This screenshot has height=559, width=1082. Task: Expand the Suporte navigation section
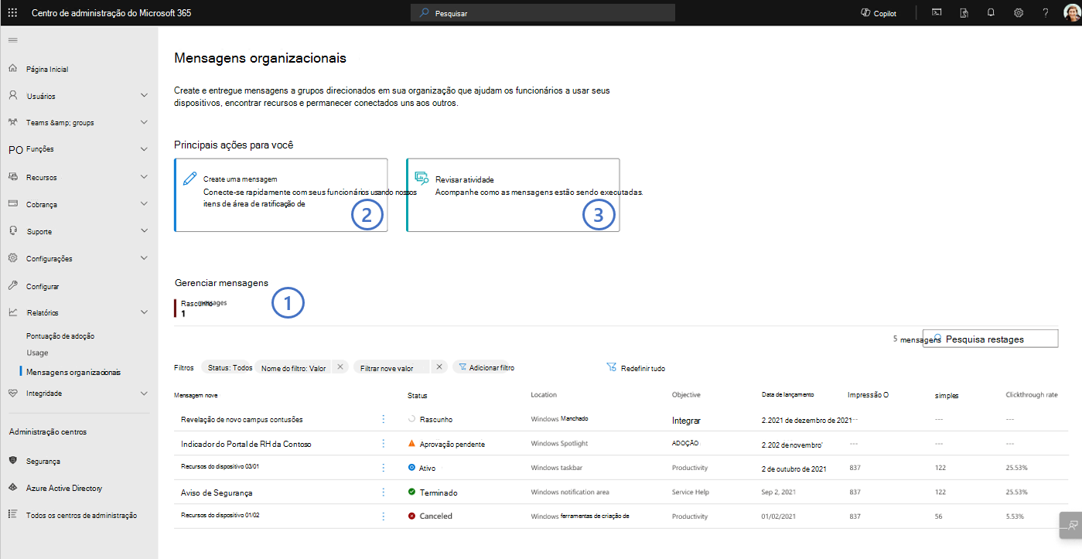[144, 231]
